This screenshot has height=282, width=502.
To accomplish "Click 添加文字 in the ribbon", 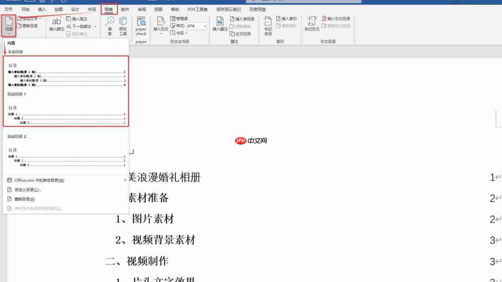I will [x=30, y=19].
